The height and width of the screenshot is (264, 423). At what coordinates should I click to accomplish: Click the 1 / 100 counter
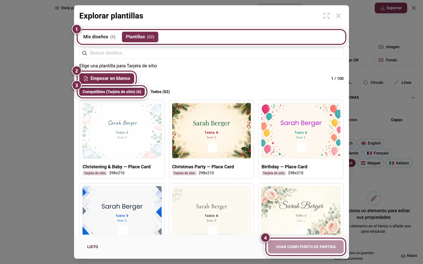coord(337,79)
